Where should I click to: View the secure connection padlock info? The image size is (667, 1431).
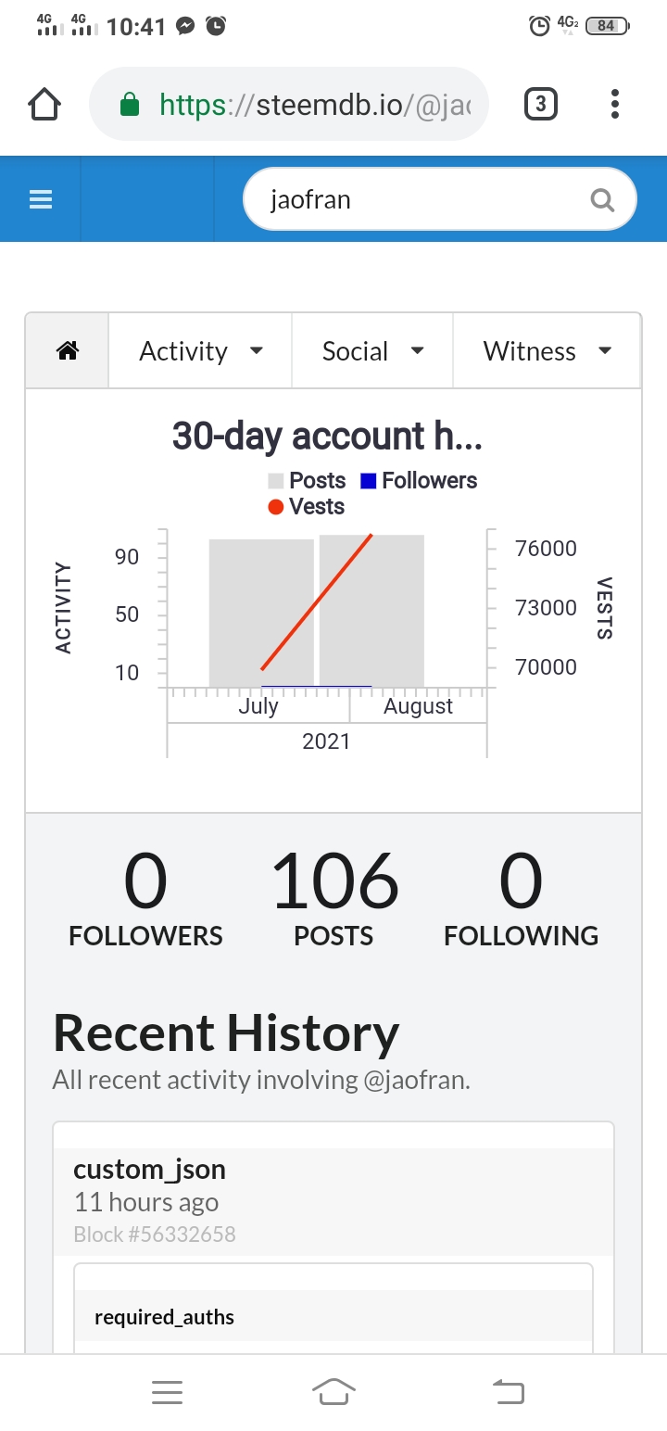pos(131,105)
